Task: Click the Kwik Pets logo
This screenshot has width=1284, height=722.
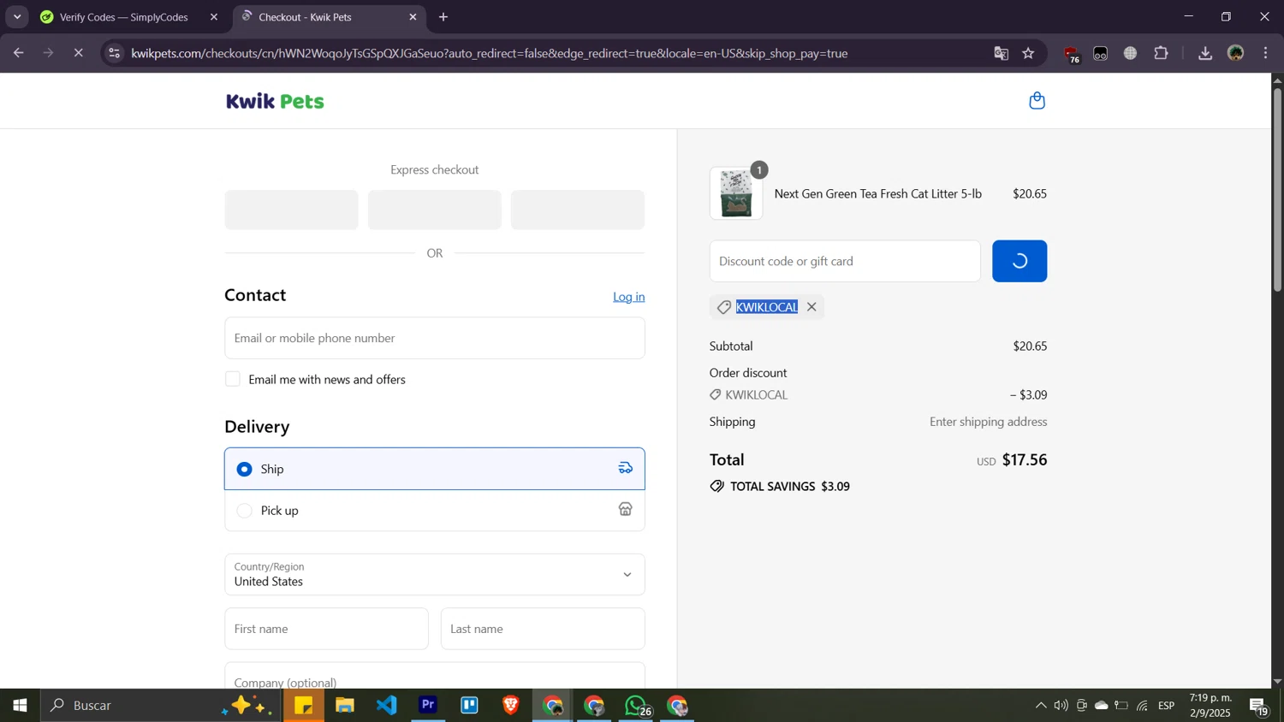Action: 275,101
